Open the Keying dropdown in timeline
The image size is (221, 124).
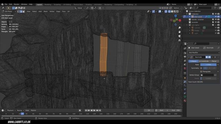[20, 111]
